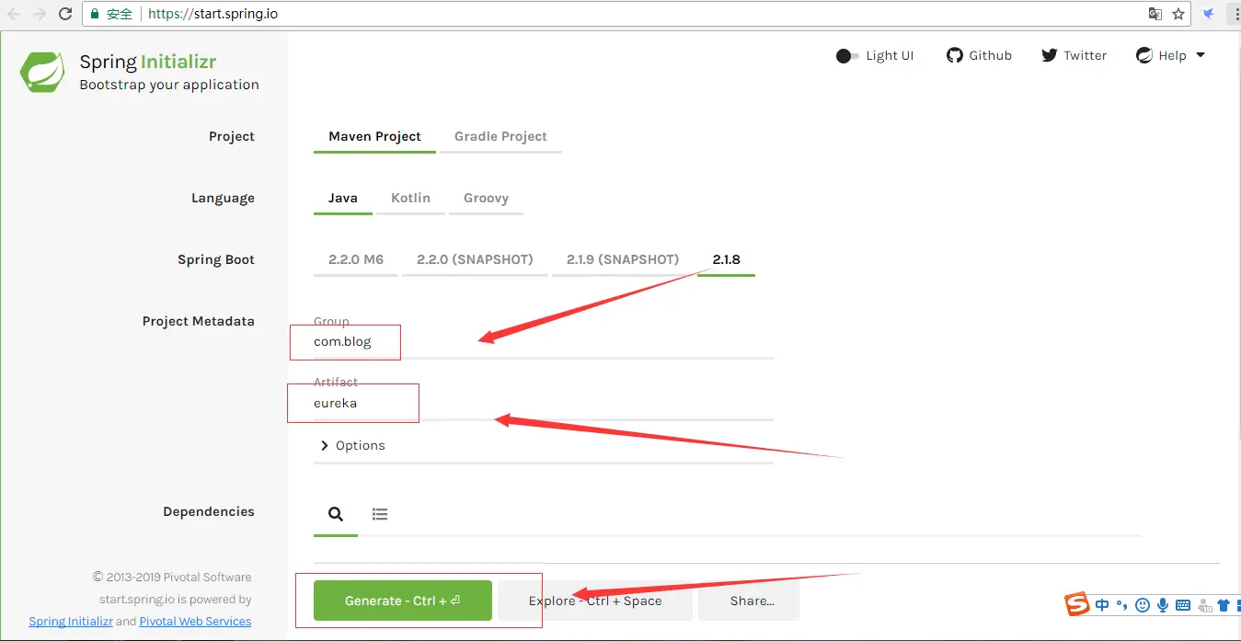Click the Twitter bird icon
Screen dimensions: 1241x641
(x=1050, y=55)
